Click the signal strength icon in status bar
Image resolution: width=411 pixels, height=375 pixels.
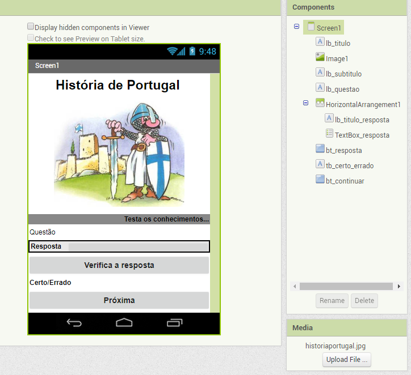coord(182,51)
